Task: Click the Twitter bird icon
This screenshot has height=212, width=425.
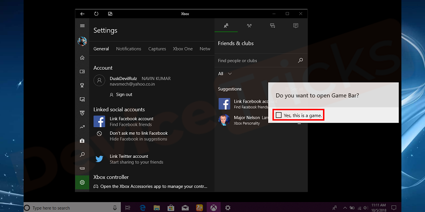Action: (99, 159)
